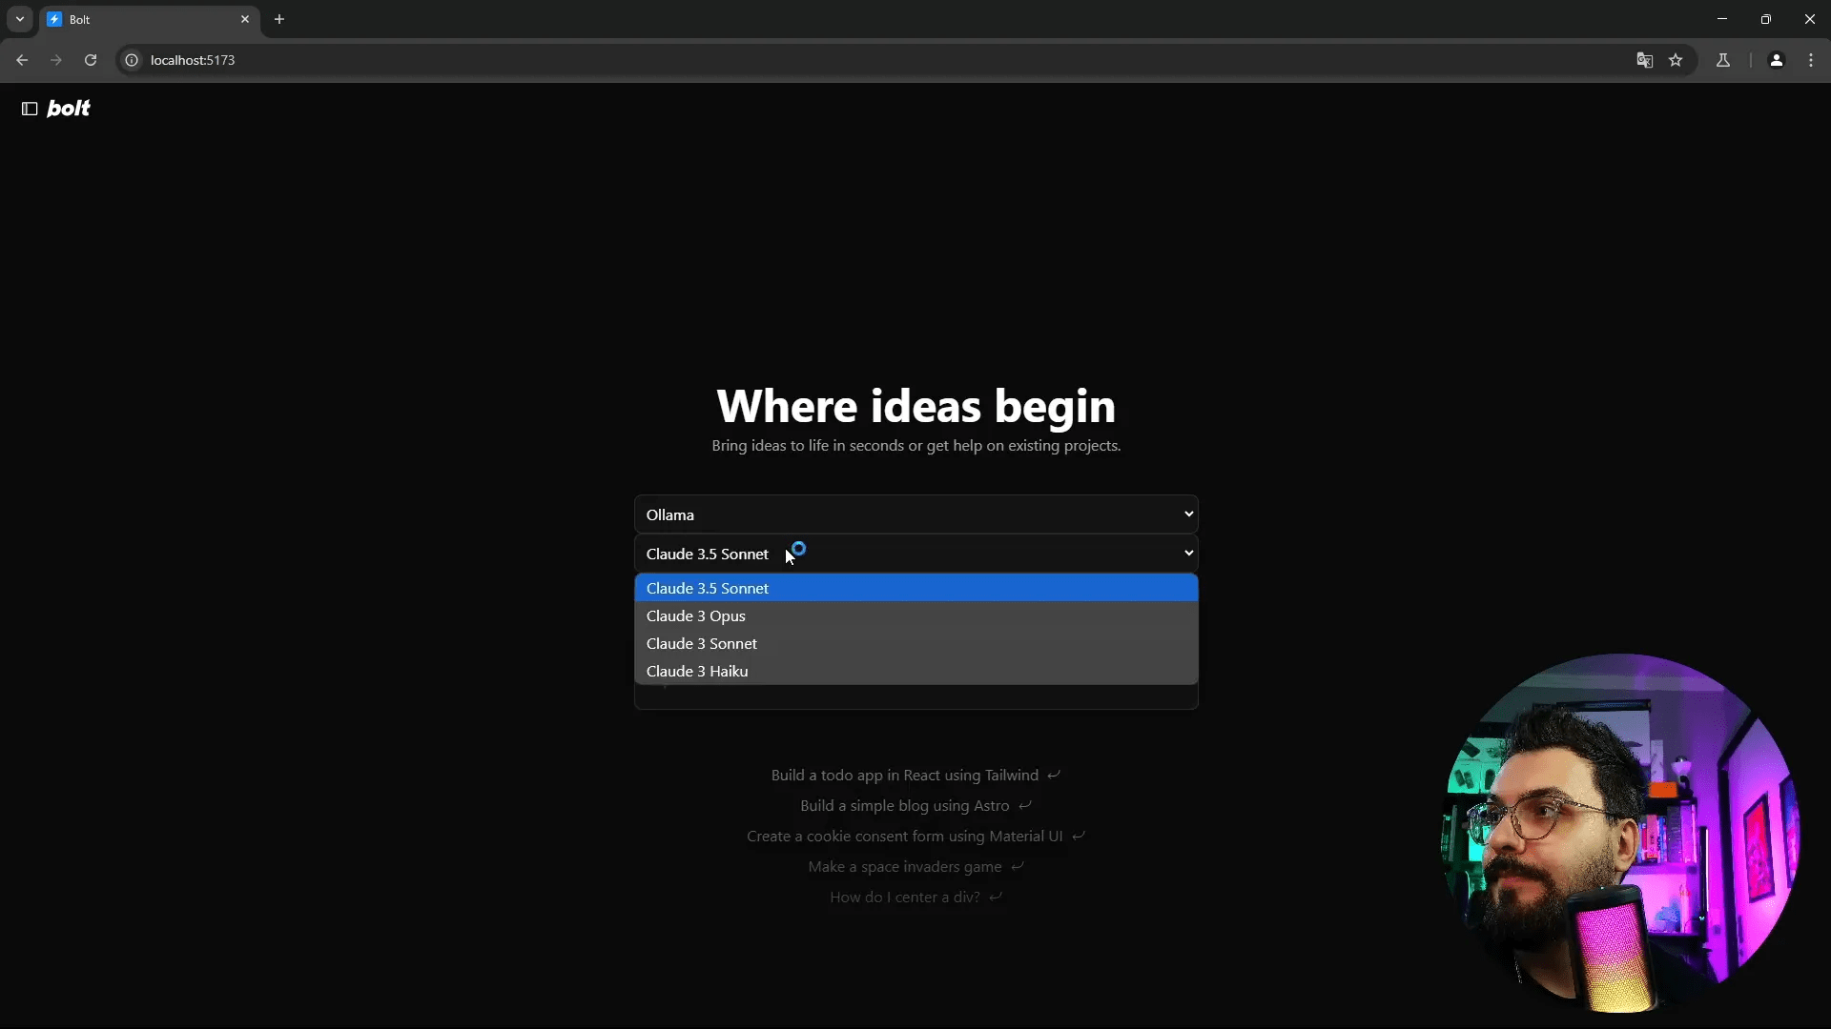
Task: Open the Ollama provider dropdown
Action: pyautogui.click(x=915, y=514)
